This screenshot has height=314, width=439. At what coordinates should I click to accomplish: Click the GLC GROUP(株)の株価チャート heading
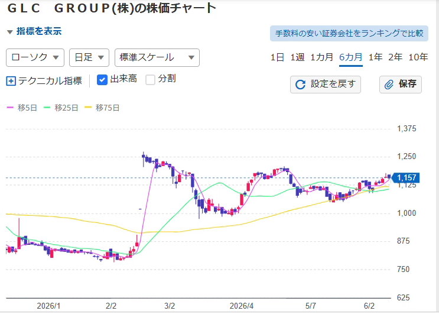112,8
